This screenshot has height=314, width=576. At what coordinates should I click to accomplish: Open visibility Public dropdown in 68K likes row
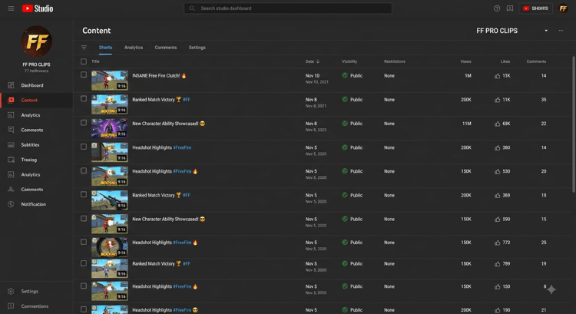point(353,124)
